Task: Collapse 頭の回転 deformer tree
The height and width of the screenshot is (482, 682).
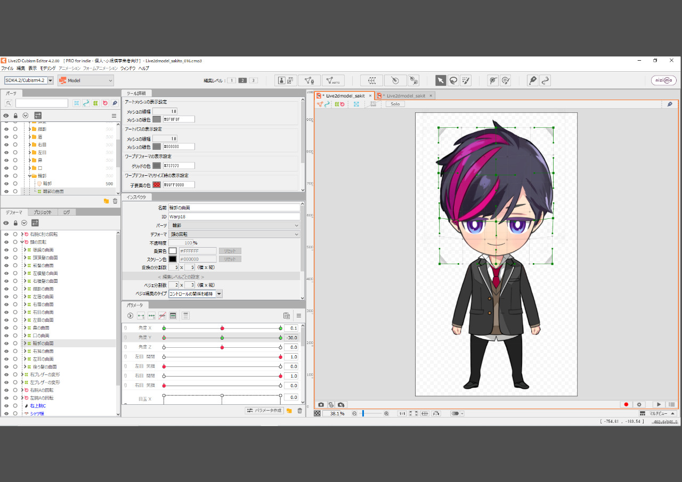Action: (x=22, y=242)
